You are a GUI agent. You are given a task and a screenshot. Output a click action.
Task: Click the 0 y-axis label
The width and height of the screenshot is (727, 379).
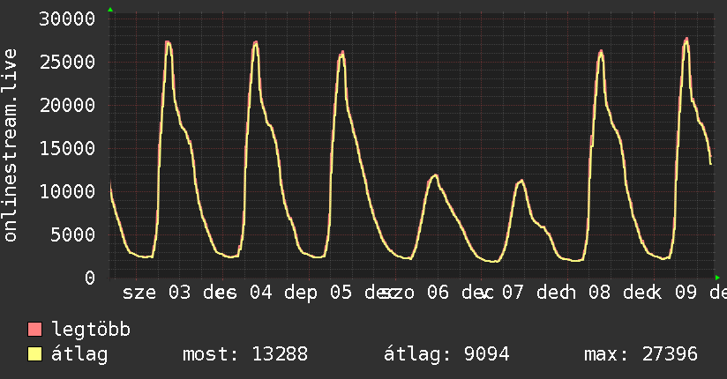point(90,278)
